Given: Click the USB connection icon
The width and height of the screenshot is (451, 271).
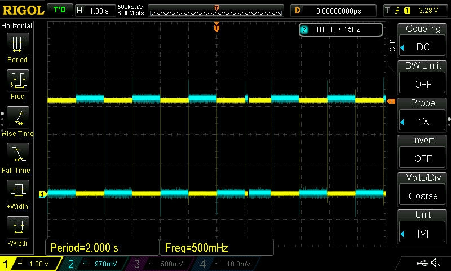Looking at the screenshot, I should (x=422, y=263).
